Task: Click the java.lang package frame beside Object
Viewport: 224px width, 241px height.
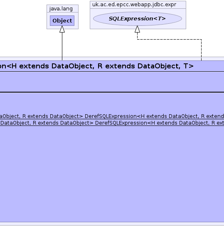Action: click(76, 20)
